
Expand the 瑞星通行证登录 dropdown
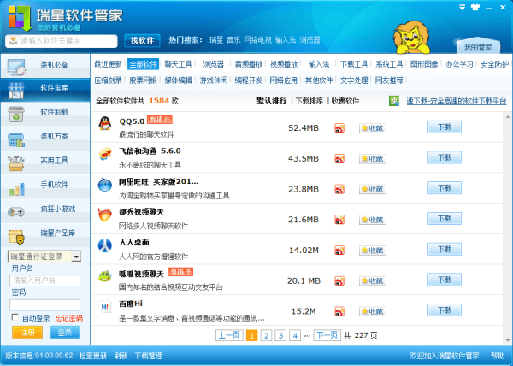coord(76,257)
